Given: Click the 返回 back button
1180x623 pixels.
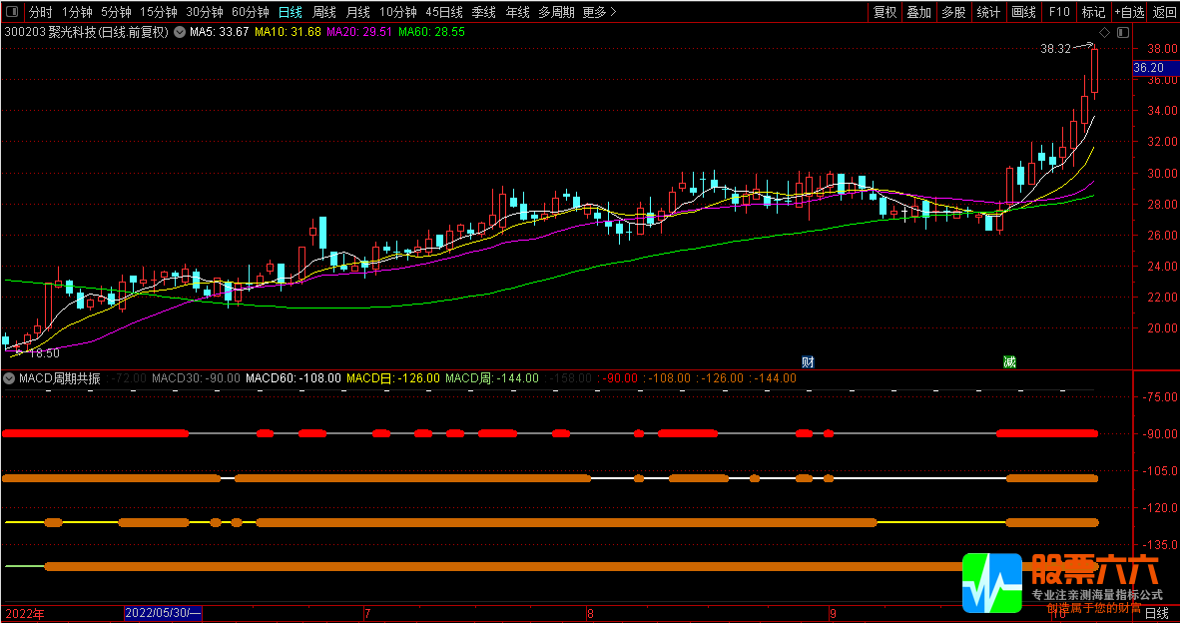Looking at the screenshot, I should [1163, 12].
